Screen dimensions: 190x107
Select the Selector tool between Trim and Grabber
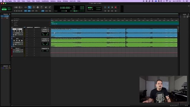coord(38,7)
